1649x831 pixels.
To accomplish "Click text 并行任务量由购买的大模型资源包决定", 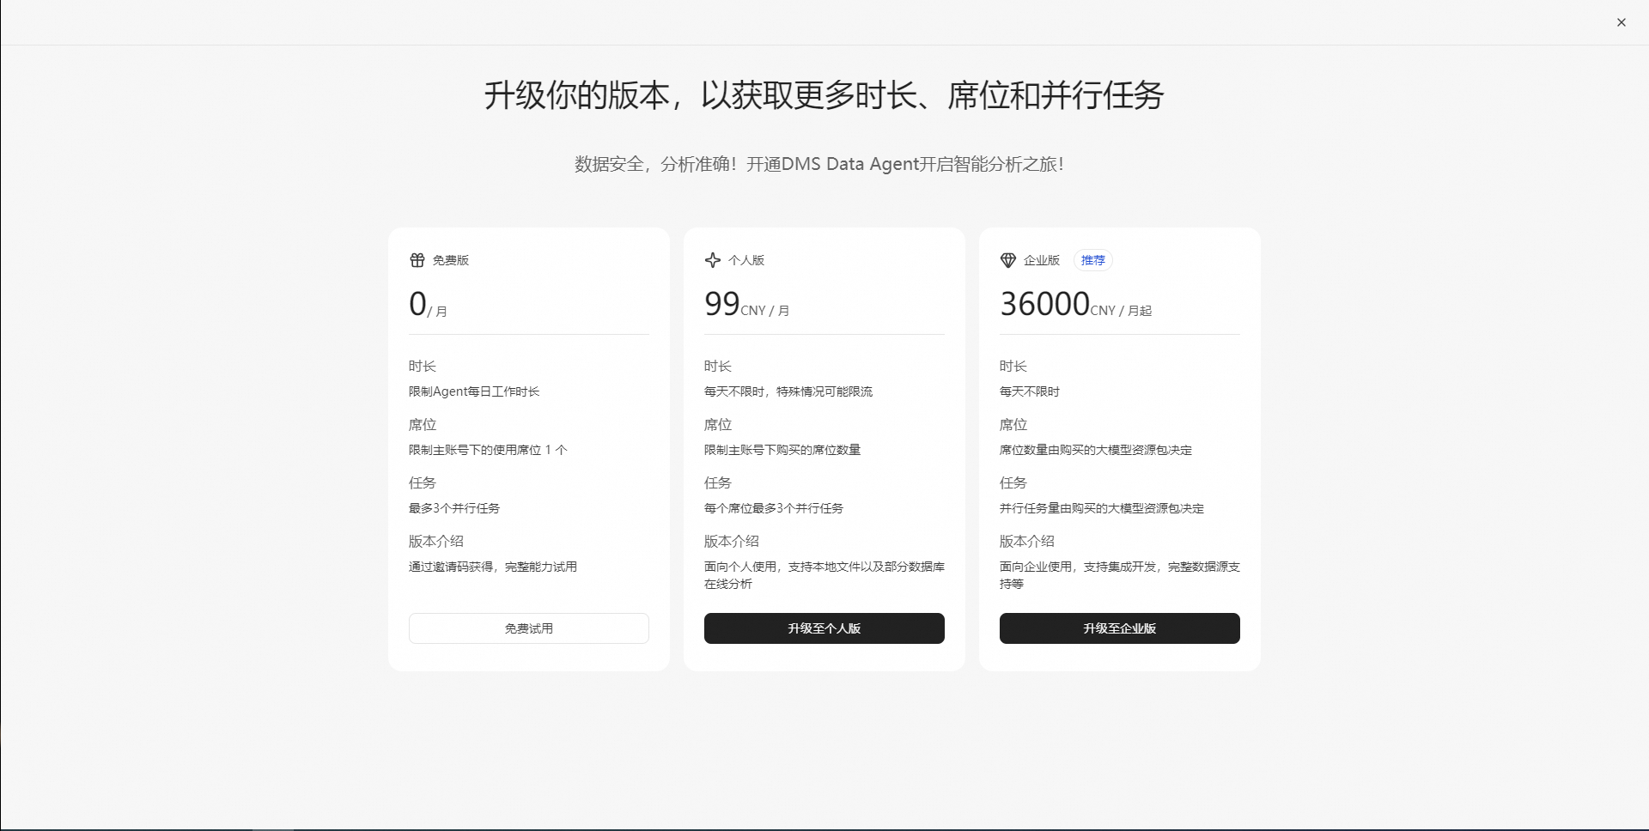I will [x=1102, y=508].
